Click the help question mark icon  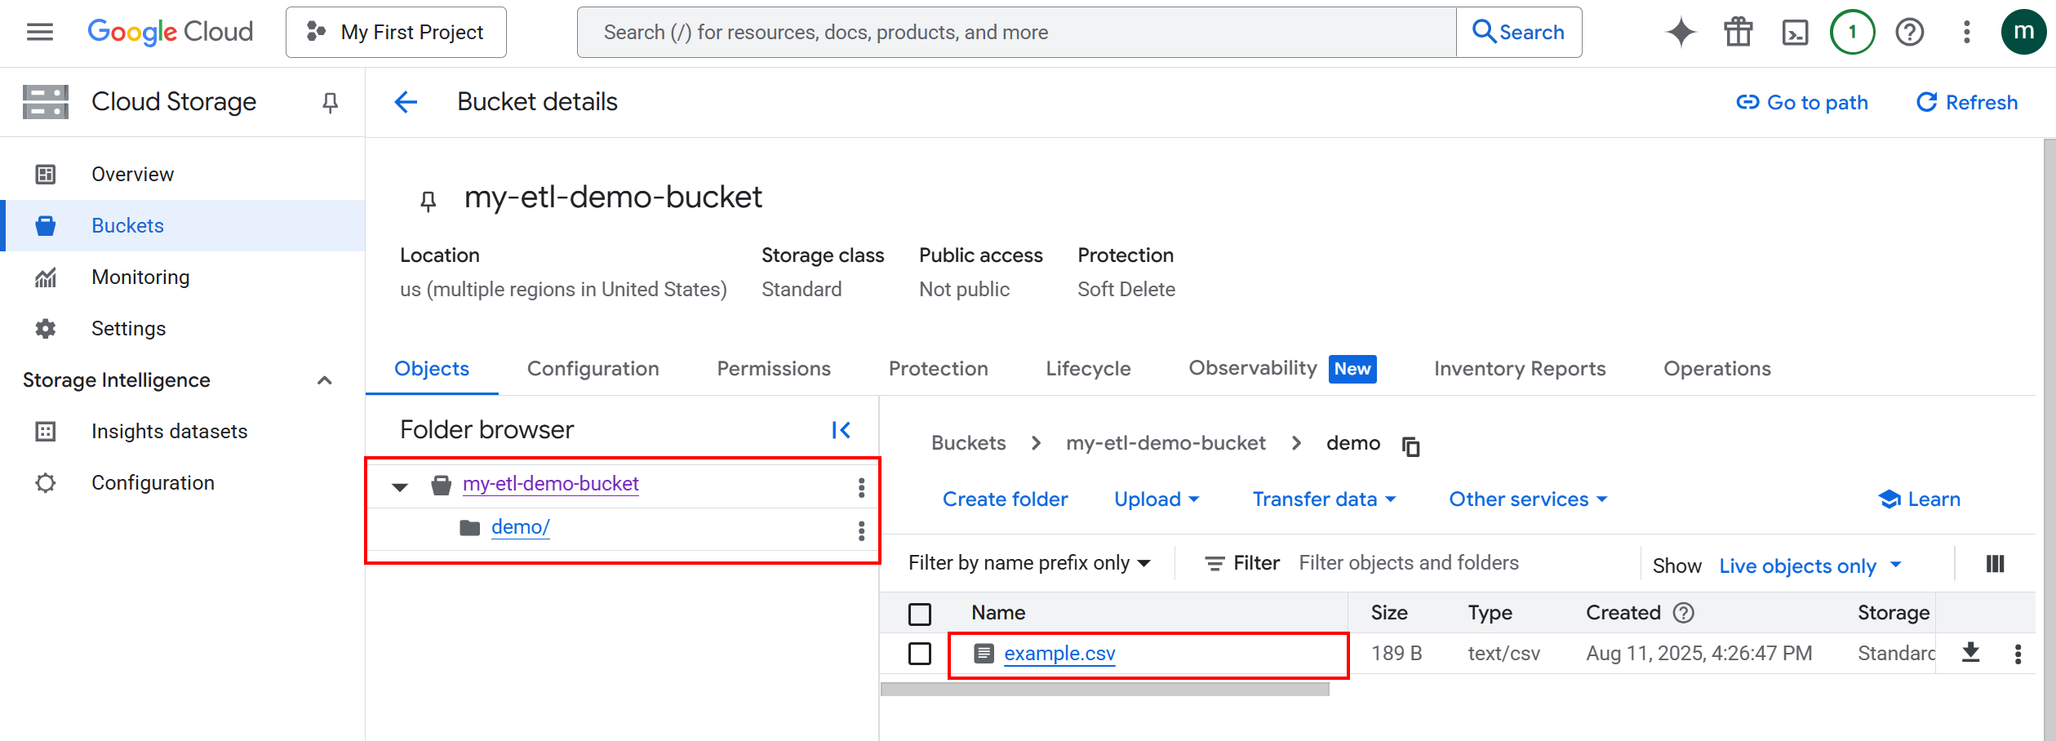coord(1909,32)
